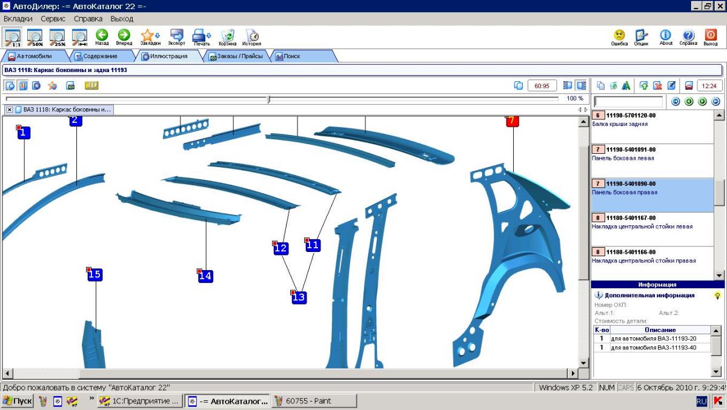Viewport: 727px width, 410px height.
Task: Click the green letter A icon
Action: pos(626,85)
